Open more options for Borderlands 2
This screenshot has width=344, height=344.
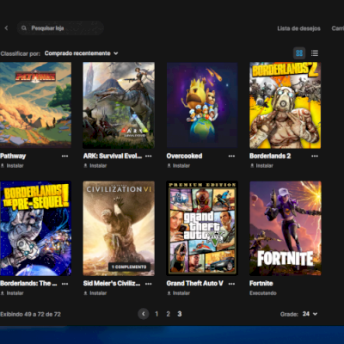315,156
